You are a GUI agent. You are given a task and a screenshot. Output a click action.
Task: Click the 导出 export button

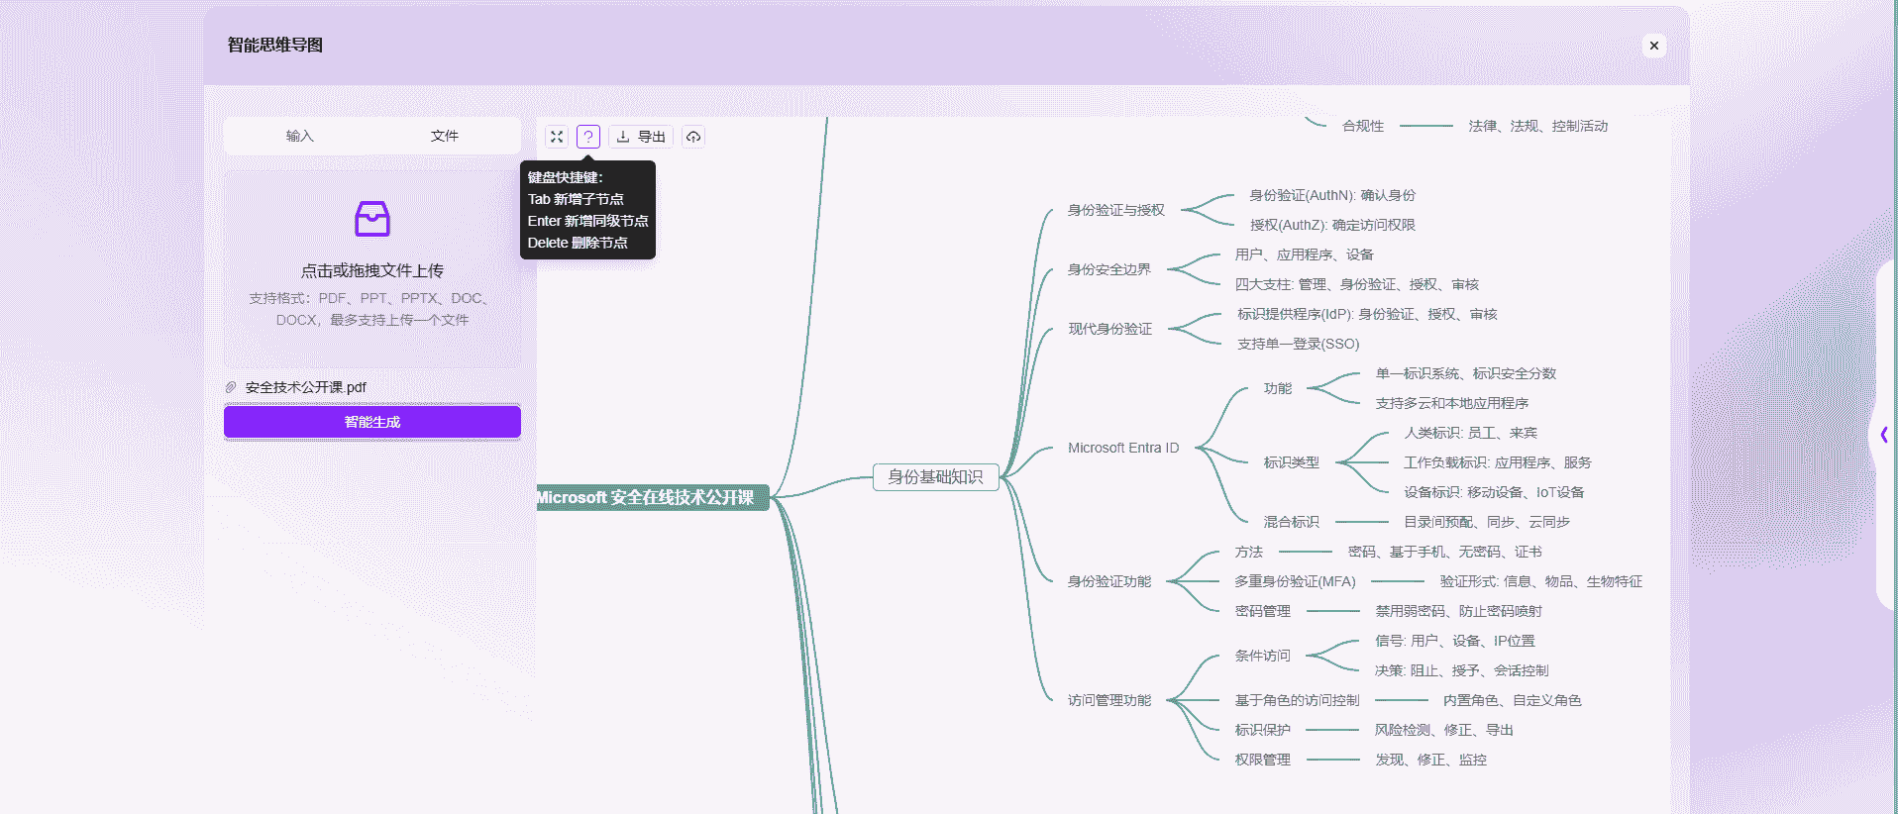(641, 137)
